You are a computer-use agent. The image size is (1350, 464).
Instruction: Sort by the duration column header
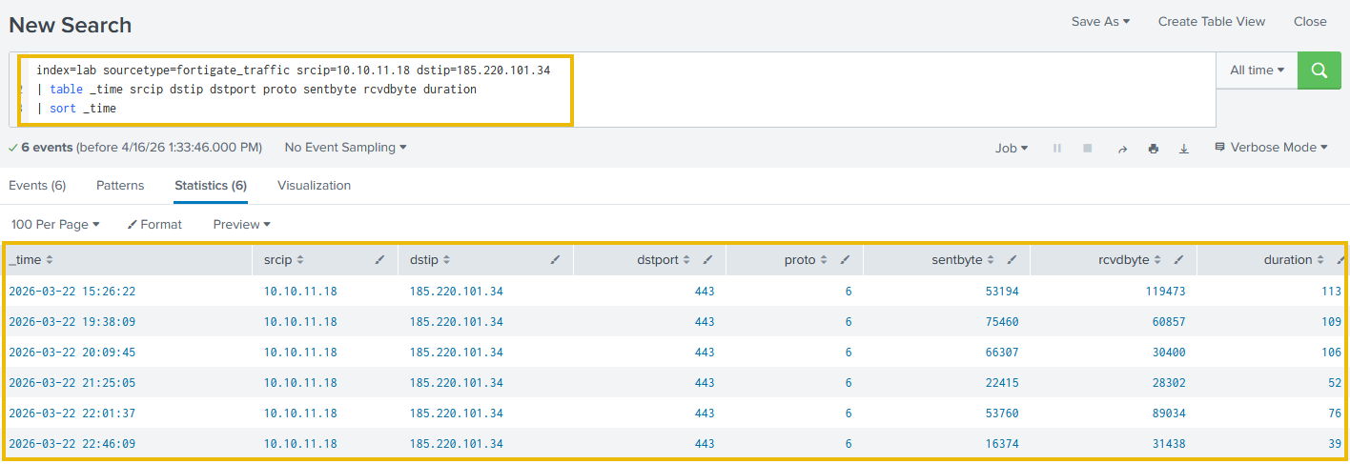1294,260
